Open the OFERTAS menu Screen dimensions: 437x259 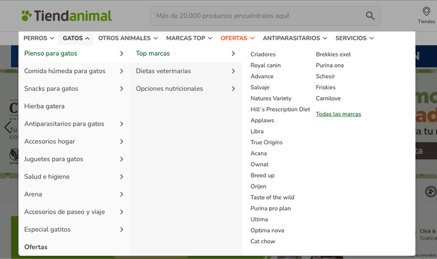[238, 38]
